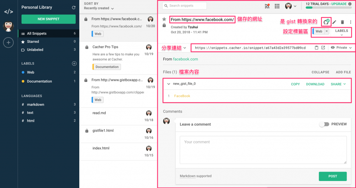Open the snippet more options menu
Viewport: 356px width, 188px height.
point(350,22)
